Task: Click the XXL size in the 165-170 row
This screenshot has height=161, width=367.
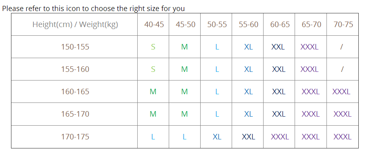Action: pos(278,114)
